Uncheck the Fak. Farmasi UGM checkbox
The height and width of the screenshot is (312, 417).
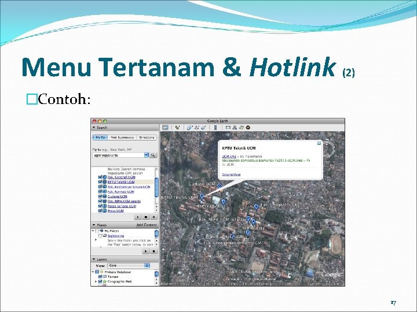tap(100, 192)
